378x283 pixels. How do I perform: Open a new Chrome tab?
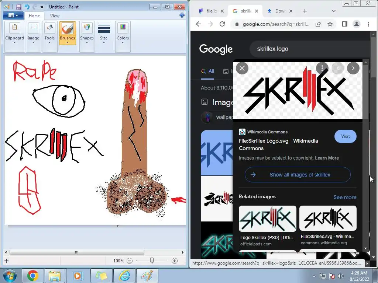pos(305,11)
